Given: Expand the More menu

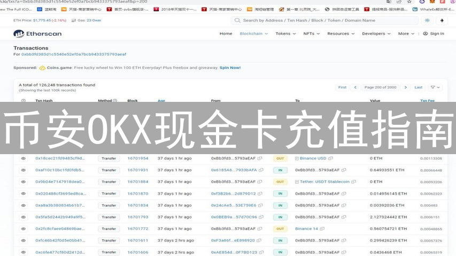Looking at the screenshot, I should point(406,34).
